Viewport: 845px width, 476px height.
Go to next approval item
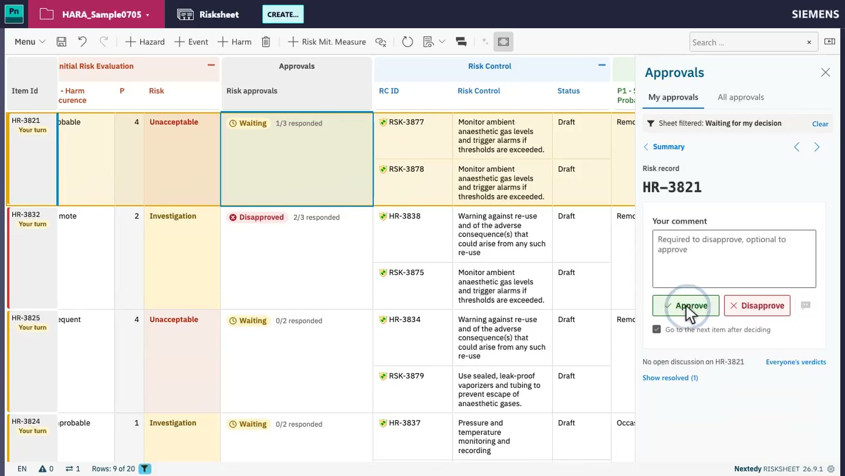click(817, 147)
